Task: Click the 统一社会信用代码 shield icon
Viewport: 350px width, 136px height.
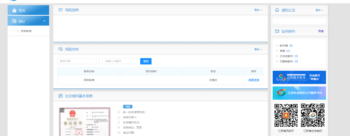Action: (x=119, y=112)
